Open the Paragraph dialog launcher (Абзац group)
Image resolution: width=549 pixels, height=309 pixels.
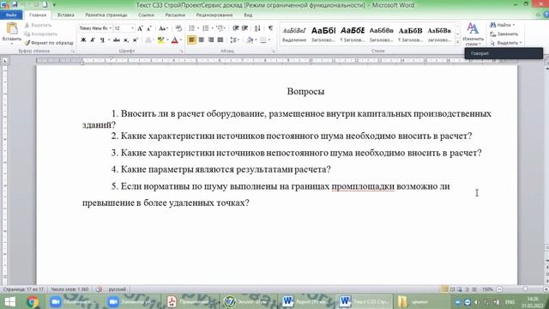[x=274, y=51]
